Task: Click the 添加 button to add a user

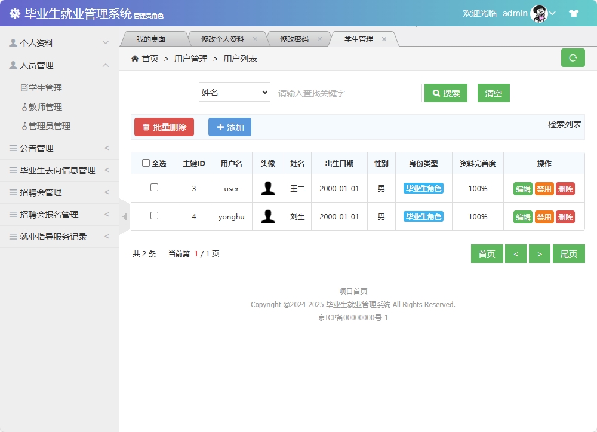Action: point(229,127)
